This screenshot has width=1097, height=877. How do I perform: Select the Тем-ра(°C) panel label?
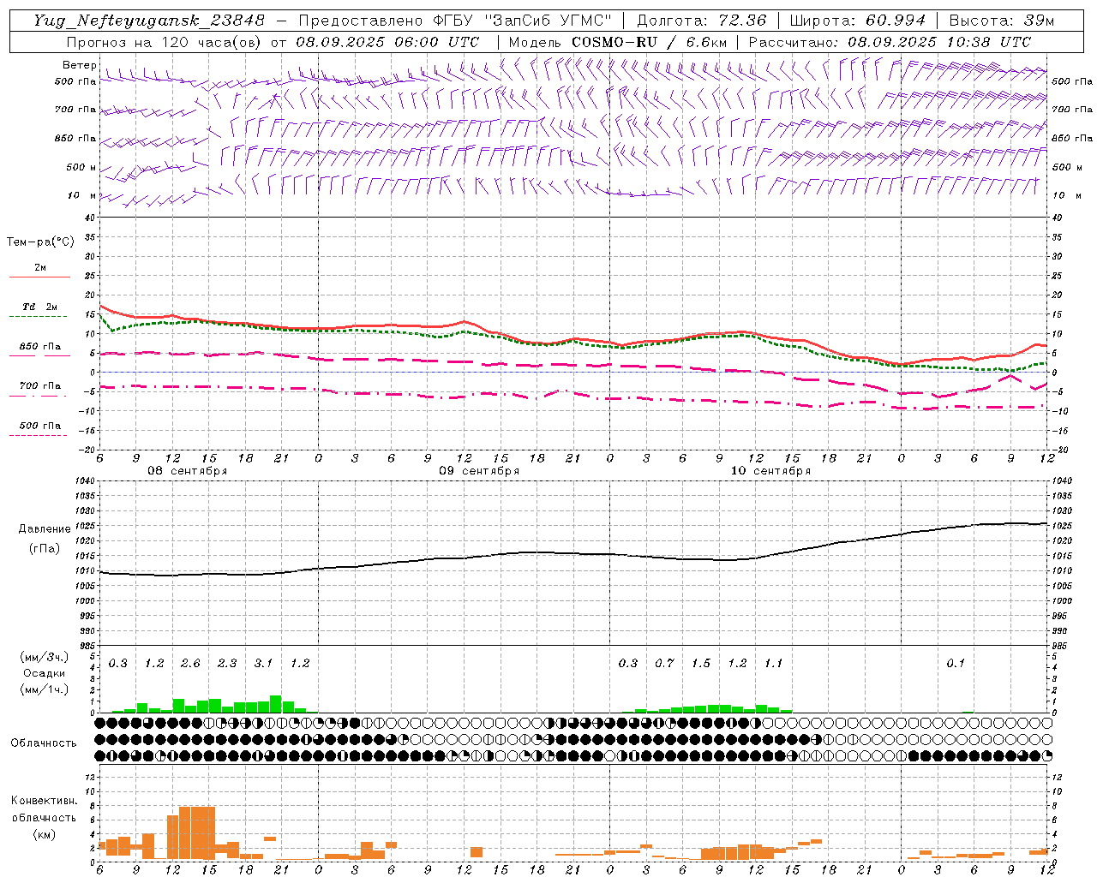40,242
